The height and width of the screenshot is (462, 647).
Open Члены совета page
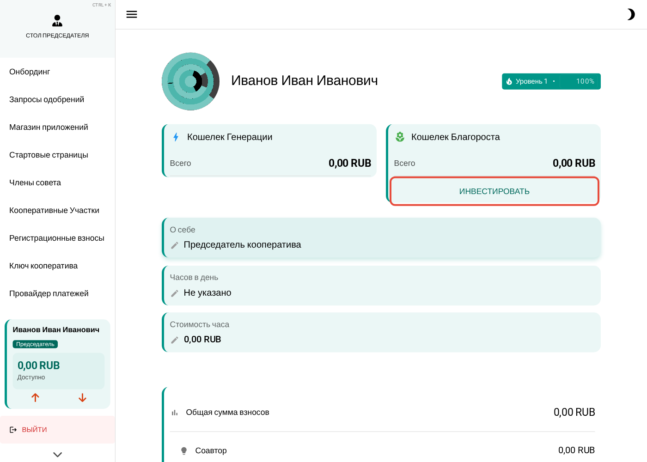pyautogui.click(x=57, y=182)
